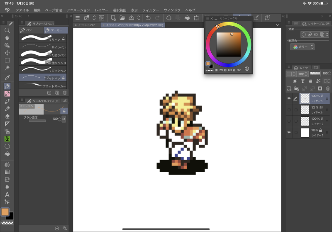Select the ミリペン sub tool
The width and height of the screenshot is (332, 232).
point(43,38)
